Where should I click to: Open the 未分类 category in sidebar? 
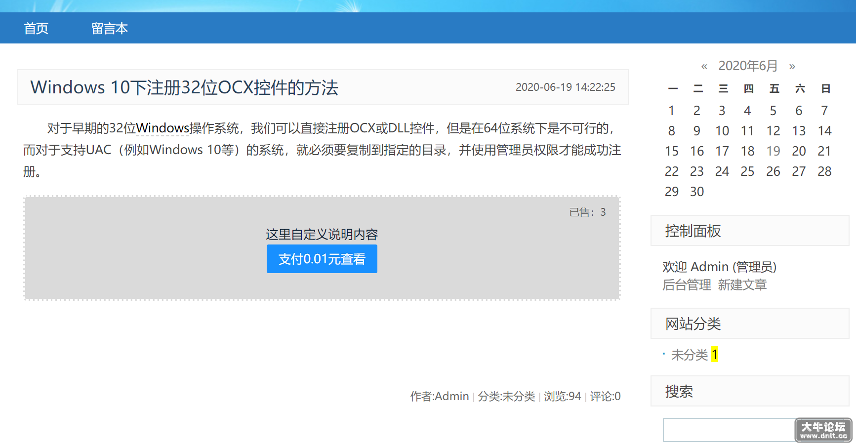click(690, 355)
